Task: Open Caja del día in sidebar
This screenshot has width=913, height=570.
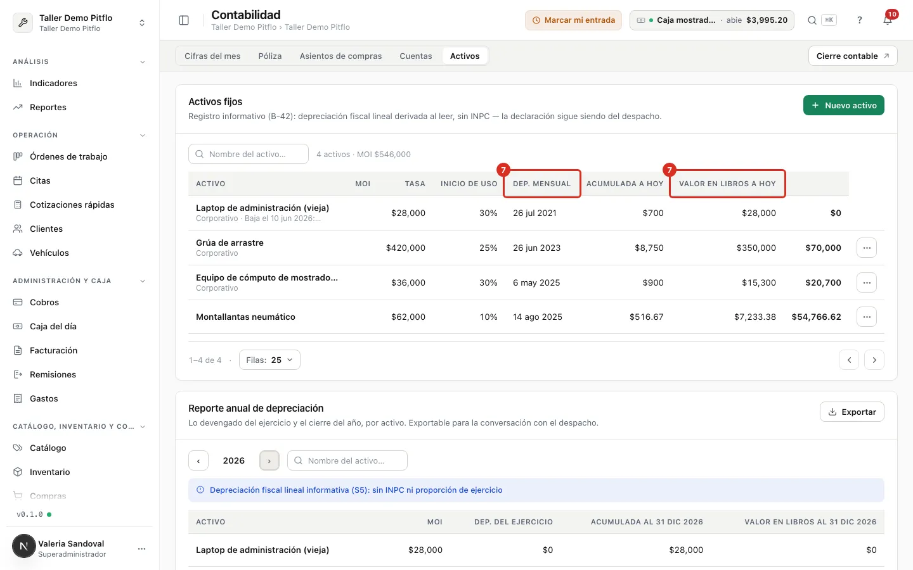Action: point(80,326)
